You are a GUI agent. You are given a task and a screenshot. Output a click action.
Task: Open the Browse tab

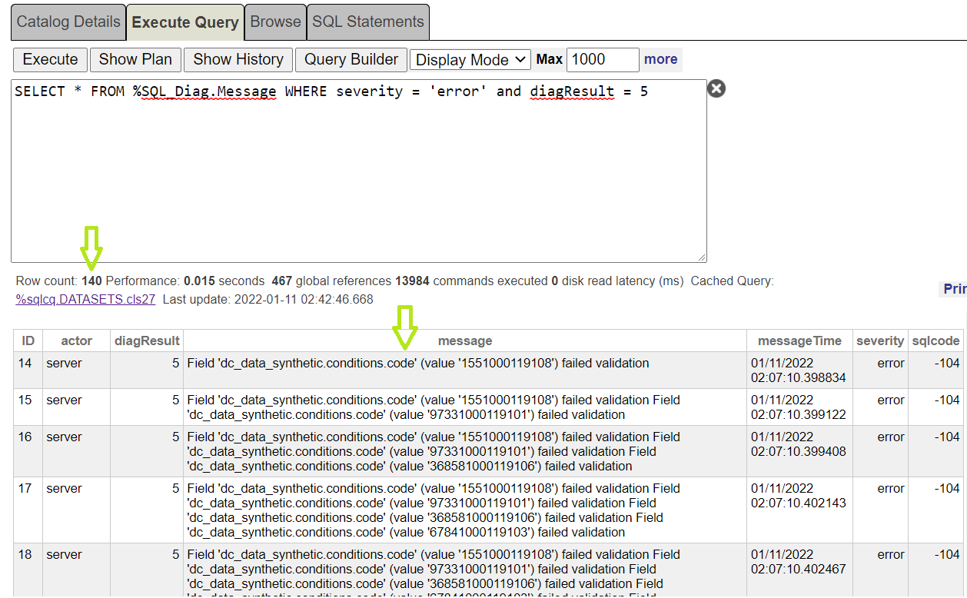[275, 22]
